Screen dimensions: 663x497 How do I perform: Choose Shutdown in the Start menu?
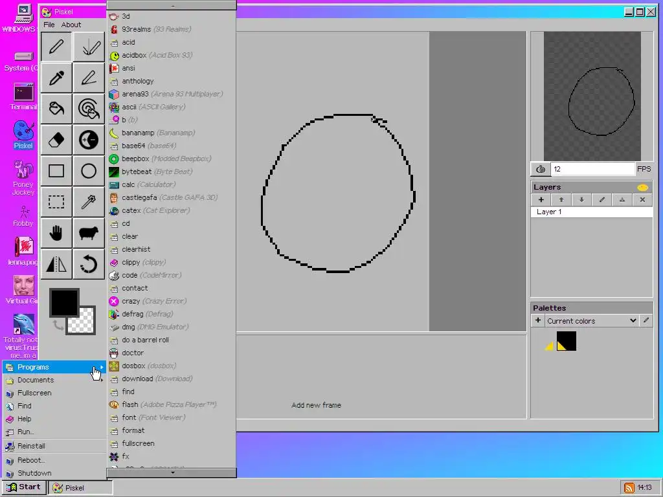pos(54,473)
